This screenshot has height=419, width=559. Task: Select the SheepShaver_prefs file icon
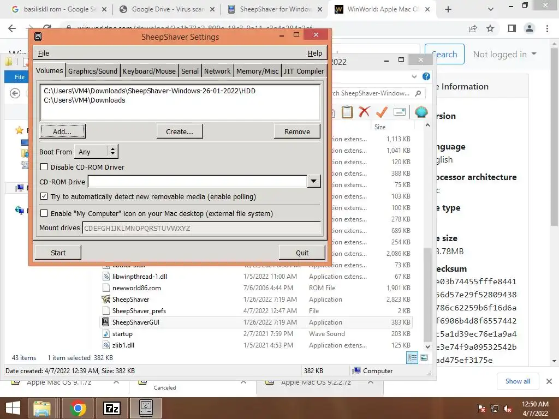[x=106, y=310]
